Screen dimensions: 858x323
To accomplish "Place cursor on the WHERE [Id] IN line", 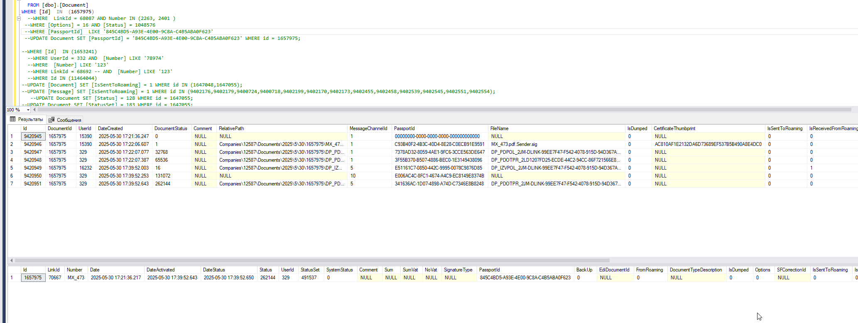I will (58, 12).
